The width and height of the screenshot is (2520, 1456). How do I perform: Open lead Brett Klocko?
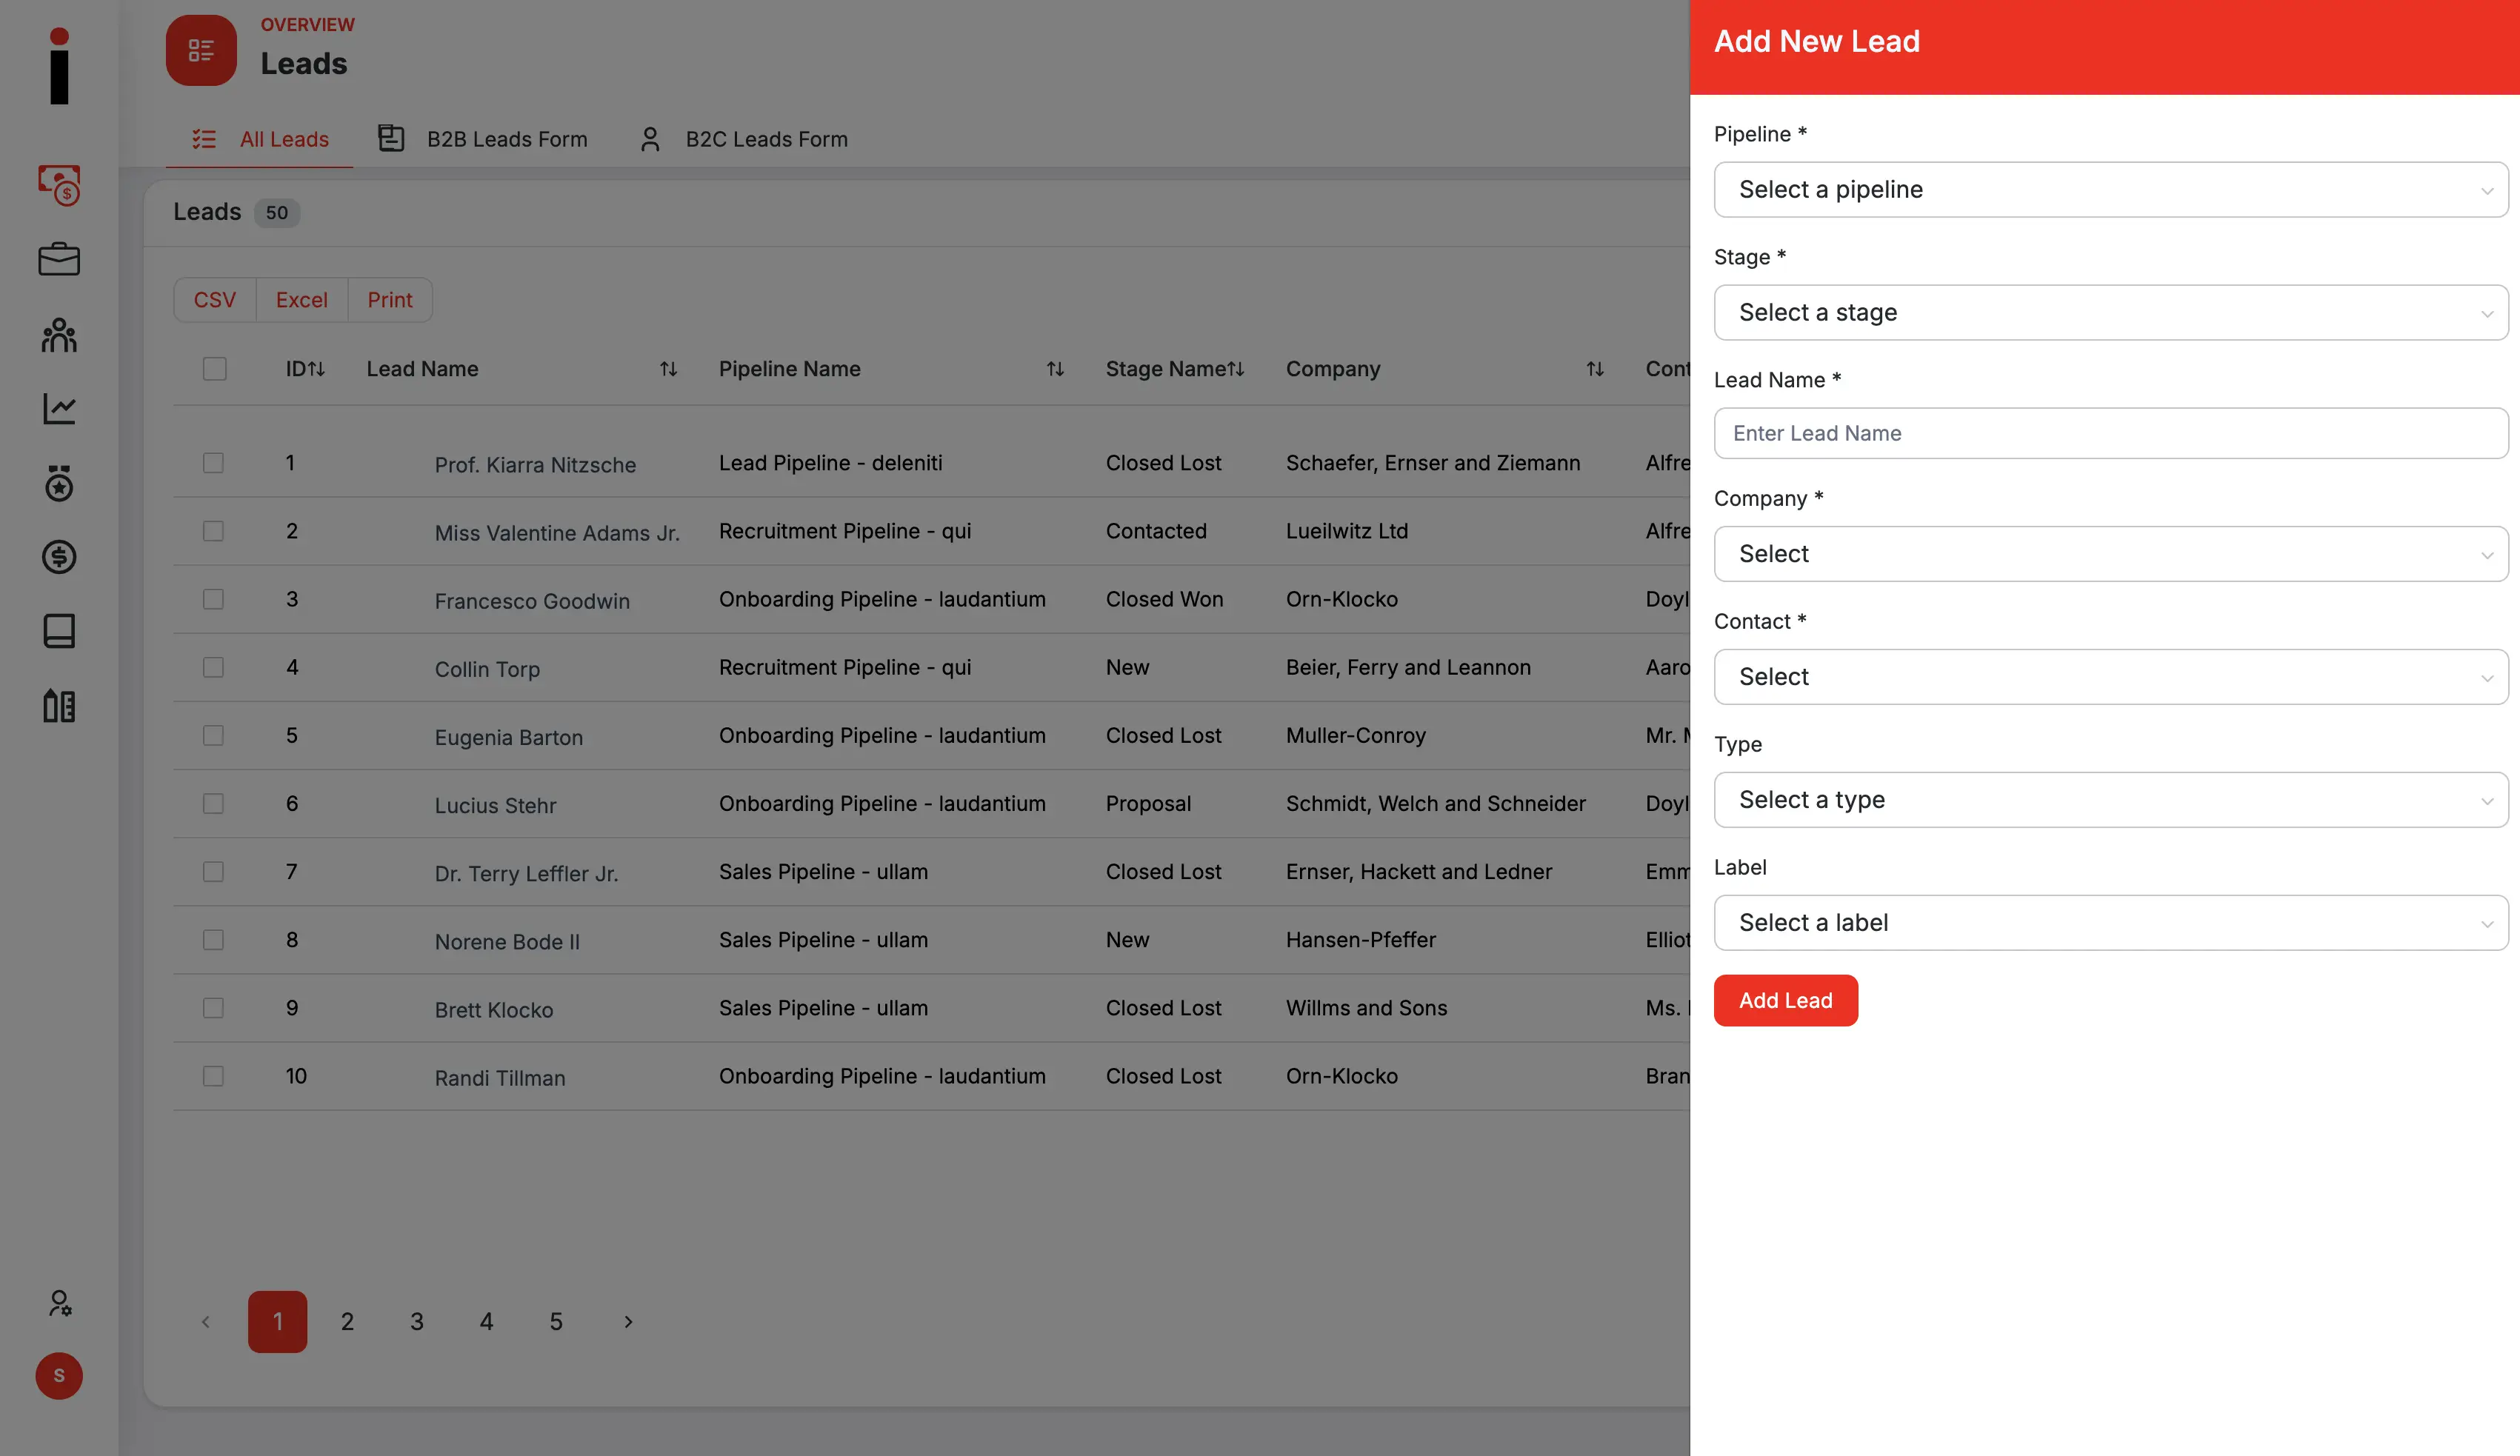point(494,1010)
